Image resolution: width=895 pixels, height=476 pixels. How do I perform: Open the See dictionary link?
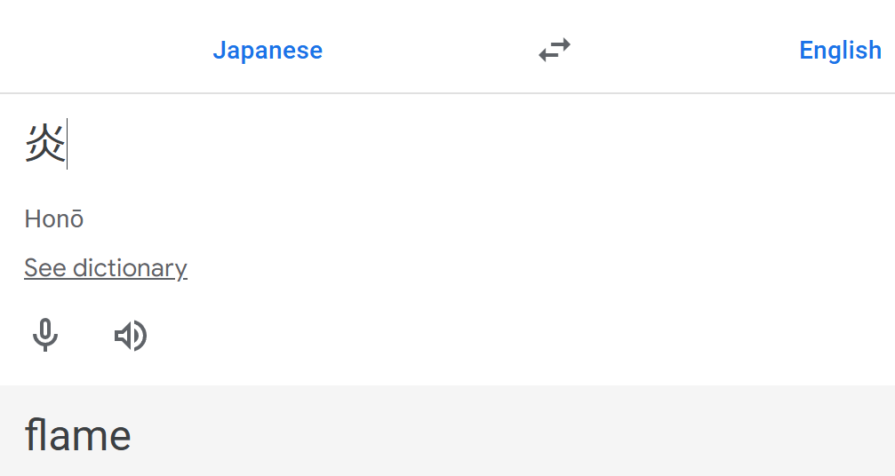(106, 268)
